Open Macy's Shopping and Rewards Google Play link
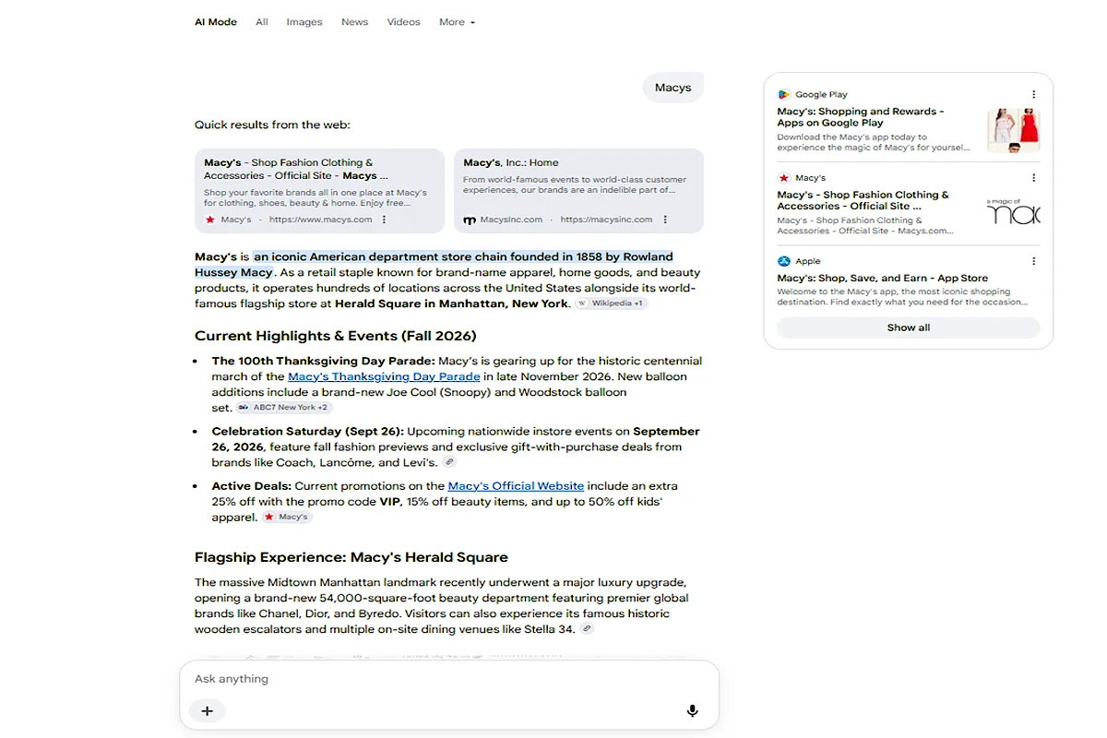 tap(860, 117)
